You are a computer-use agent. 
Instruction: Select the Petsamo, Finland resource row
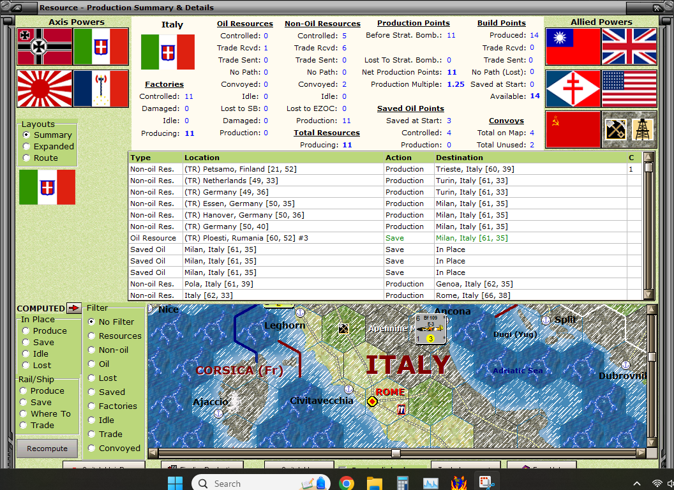coord(385,169)
